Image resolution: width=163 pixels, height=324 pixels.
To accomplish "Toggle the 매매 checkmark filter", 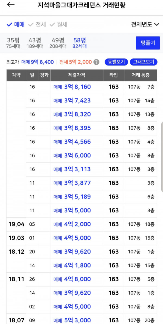I will click(15, 25).
